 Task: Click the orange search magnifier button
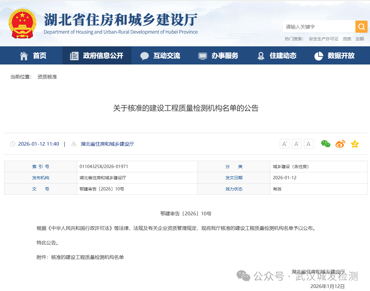click(x=361, y=27)
